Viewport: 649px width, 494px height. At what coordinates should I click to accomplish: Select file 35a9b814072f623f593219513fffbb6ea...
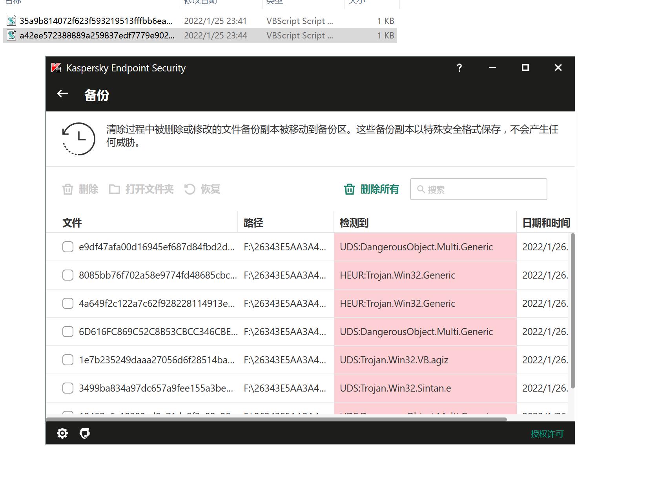[200, 21]
